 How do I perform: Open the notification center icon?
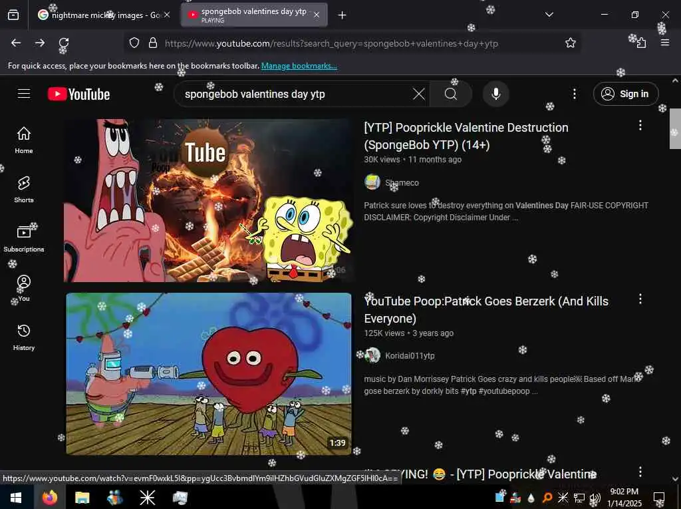659,497
